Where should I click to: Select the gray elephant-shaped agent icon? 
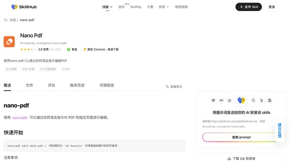coord(269,100)
